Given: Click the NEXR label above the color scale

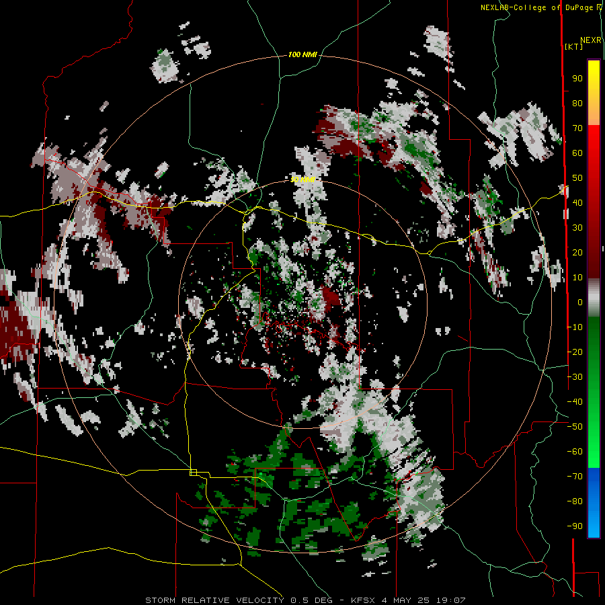Looking at the screenshot, I should point(591,40).
